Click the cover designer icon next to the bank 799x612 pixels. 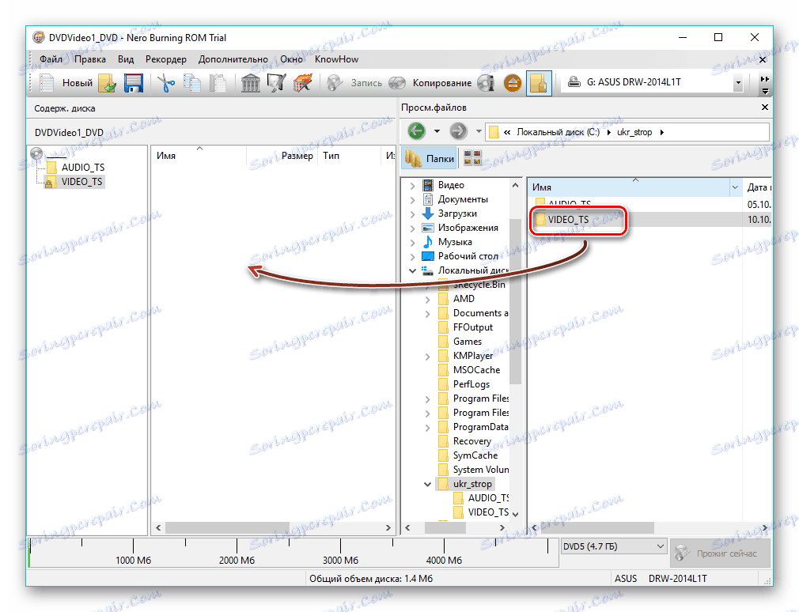tap(276, 83)
